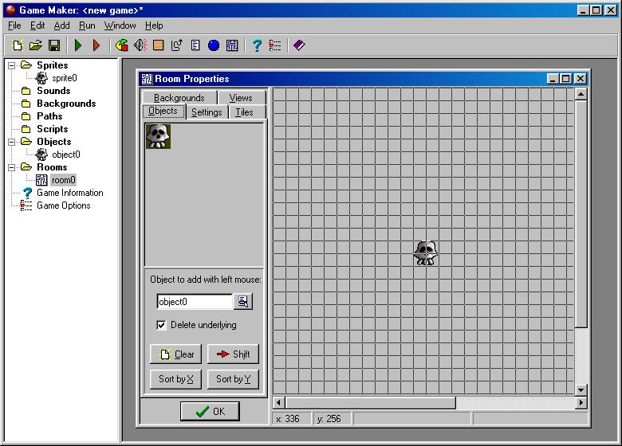This screenshot has width=622, height=446.
Task: Open the object picker beside object0 field
Action: [x=243, y=301]
